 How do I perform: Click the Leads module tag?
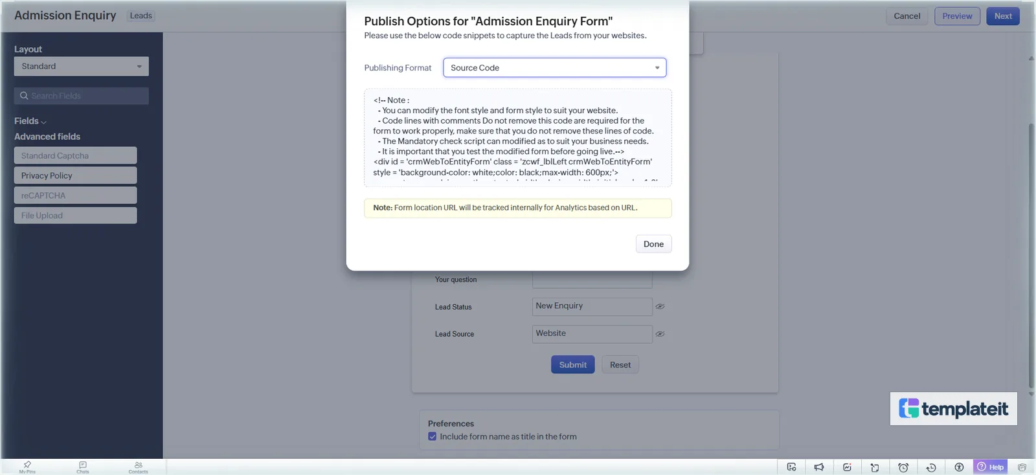[x=141, y=16]
